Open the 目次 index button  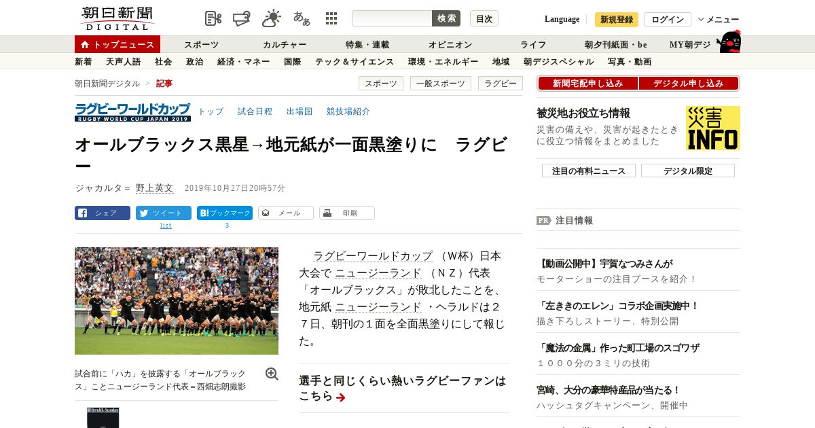[x=484, y=18]
